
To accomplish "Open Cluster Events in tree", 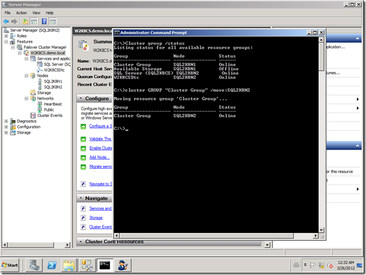I will (x=49, y=115).
